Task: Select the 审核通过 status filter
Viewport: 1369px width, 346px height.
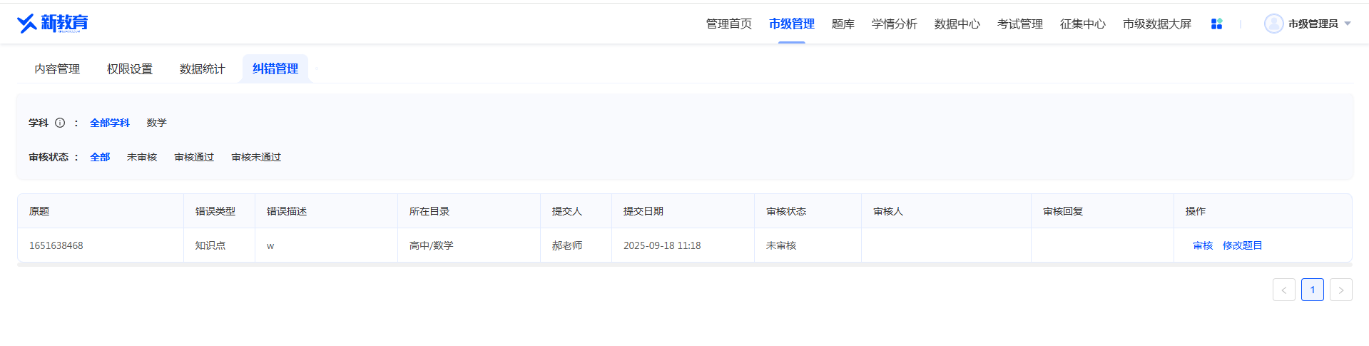Action: click(x=194, y=157)
